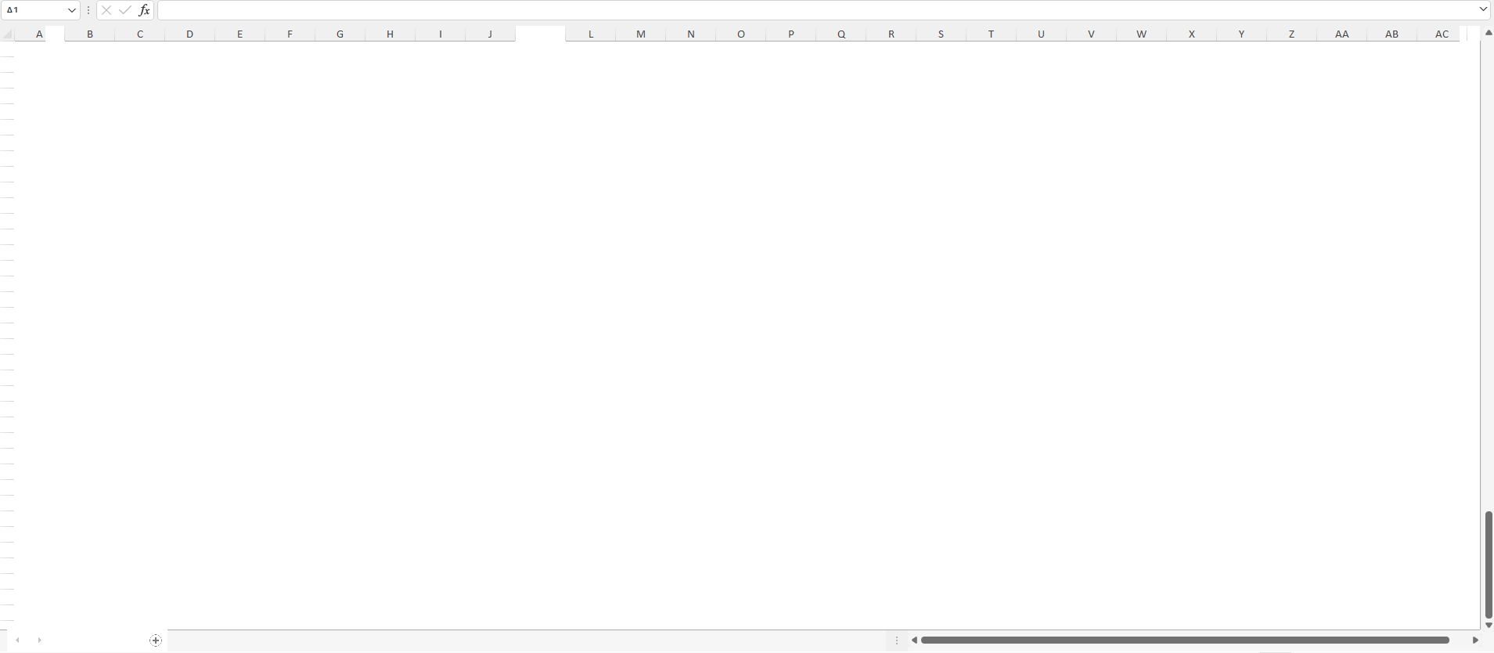1494x653 pixels.
Task: Click the Select All corner triangle
Action: tap(8, 34)
